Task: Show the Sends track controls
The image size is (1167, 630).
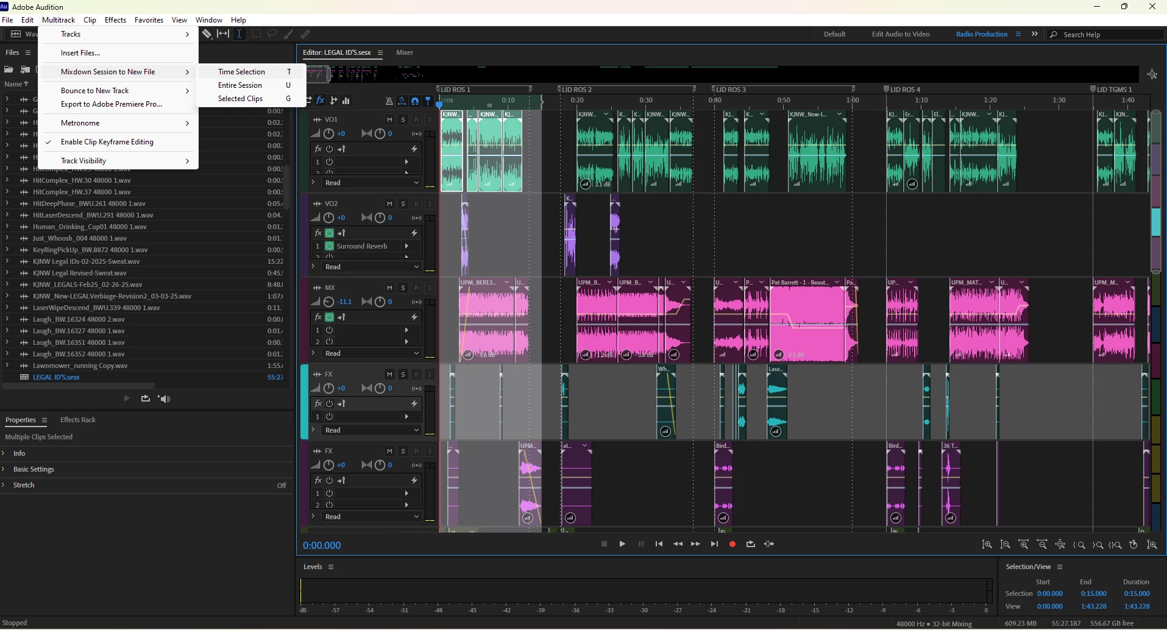Action: (333, 101)
